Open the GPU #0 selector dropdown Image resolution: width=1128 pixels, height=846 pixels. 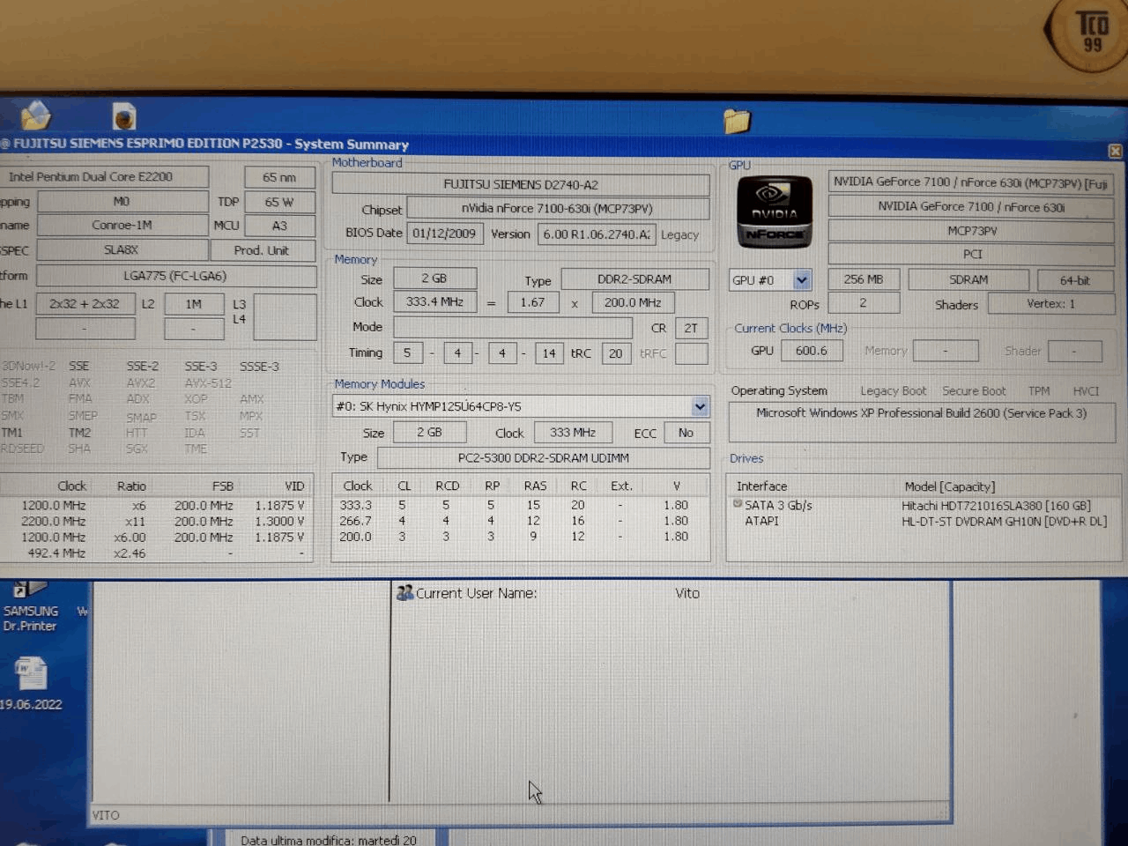801,280
